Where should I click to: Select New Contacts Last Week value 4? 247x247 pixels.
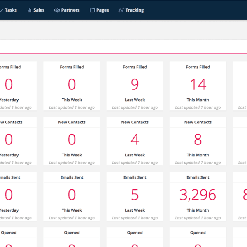pos(135,140)
